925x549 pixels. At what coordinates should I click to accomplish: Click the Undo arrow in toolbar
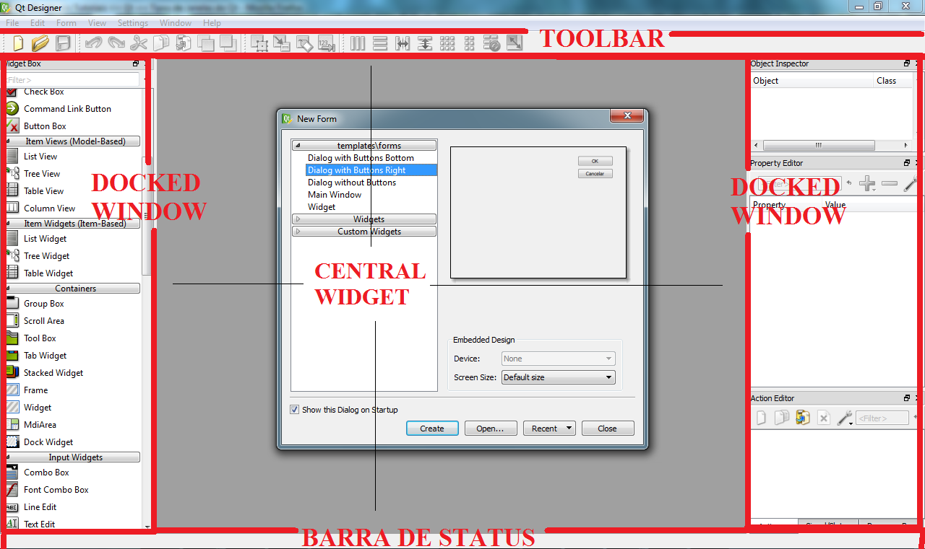pyautogui.click(x=93, y=43)
